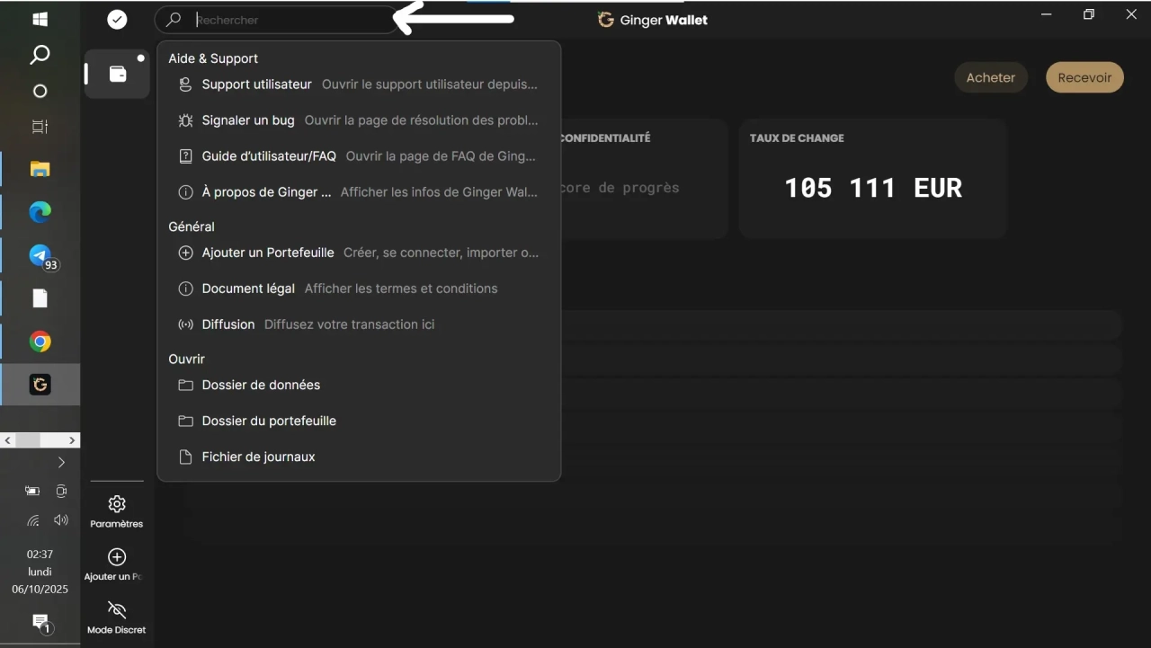Open File Explorer on taskbar
This screenshot has height=648, width=1151.
[x=40, y=169]
